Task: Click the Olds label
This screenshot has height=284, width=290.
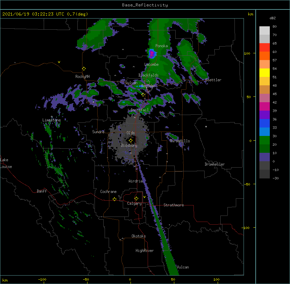Action: [x=131, y=133]
